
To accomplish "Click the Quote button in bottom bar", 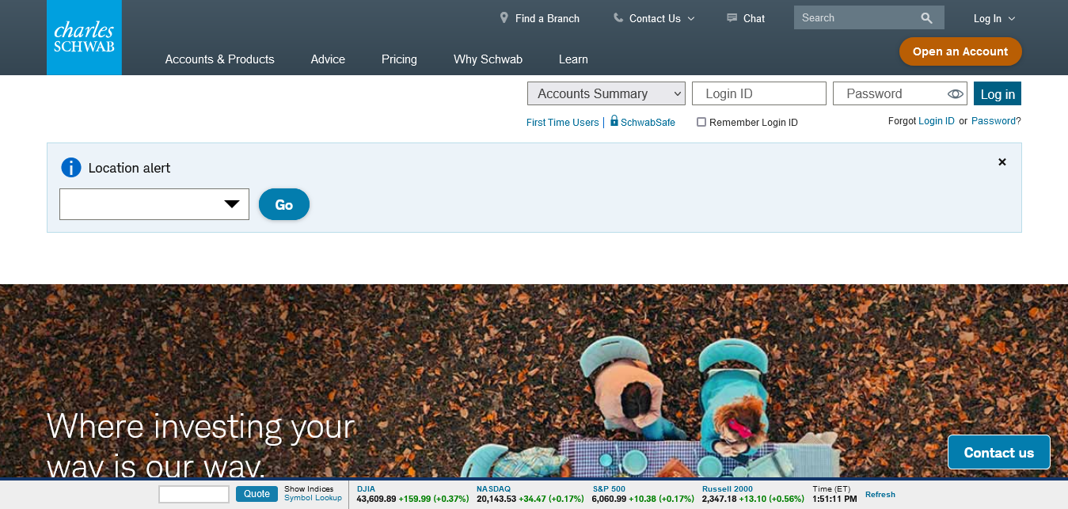I will 257,494.
